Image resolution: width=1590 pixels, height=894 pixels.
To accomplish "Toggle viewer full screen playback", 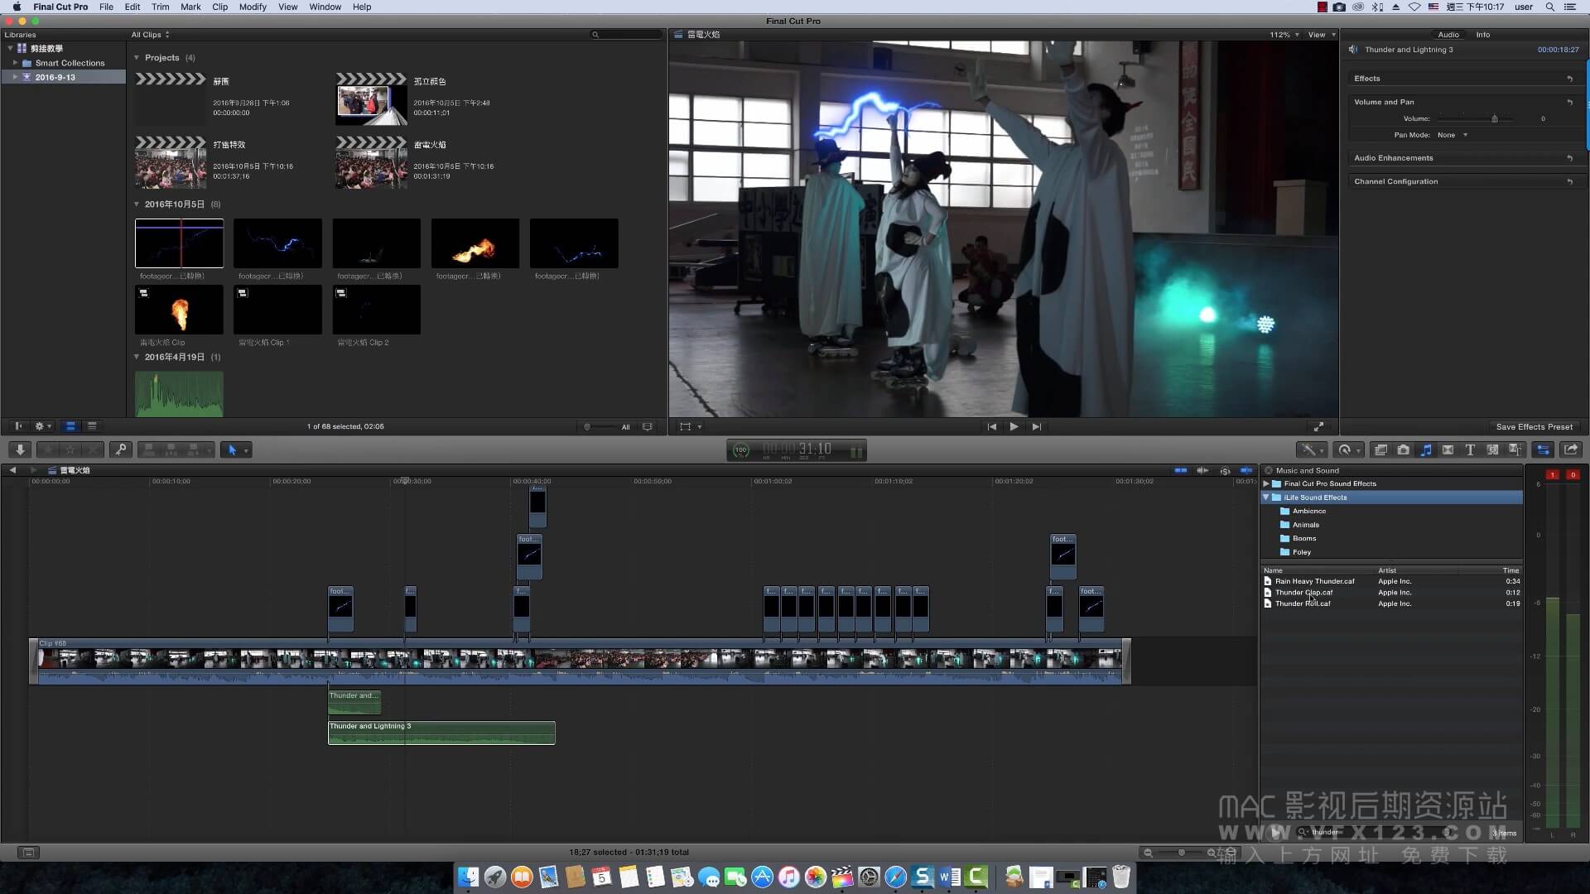I will tap(1318, 426).
